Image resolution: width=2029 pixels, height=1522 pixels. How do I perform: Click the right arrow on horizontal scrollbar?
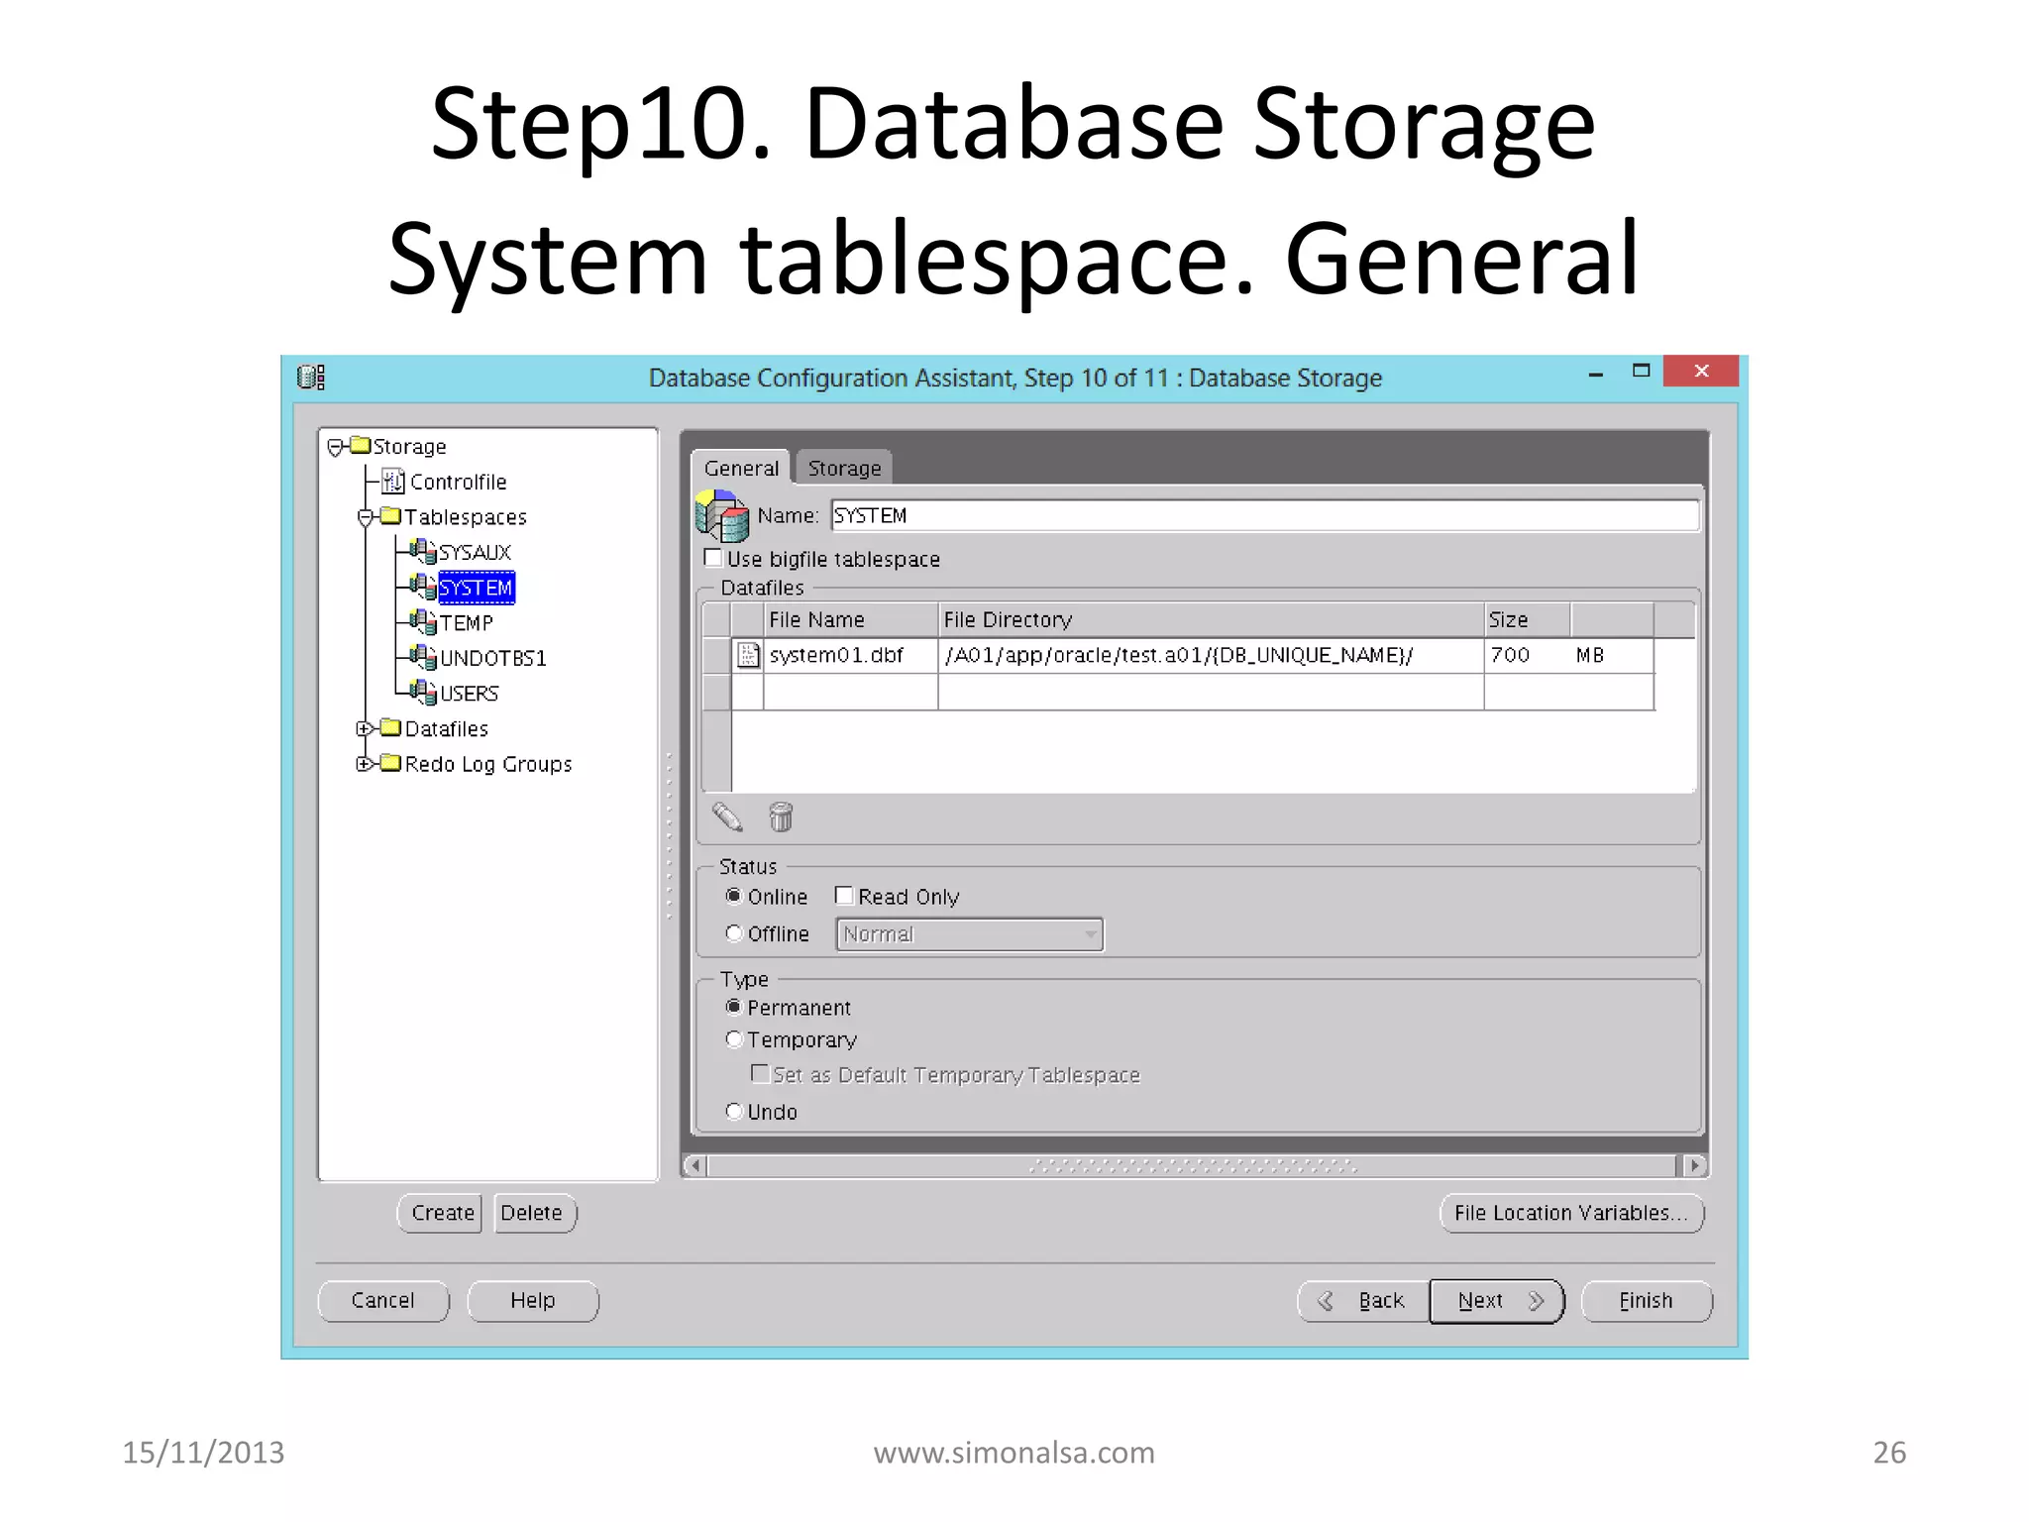point(1695,1165)
